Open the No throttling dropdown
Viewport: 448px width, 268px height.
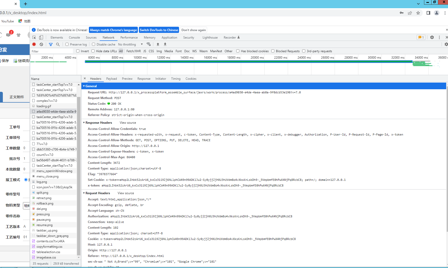click(x=131, y=44)
